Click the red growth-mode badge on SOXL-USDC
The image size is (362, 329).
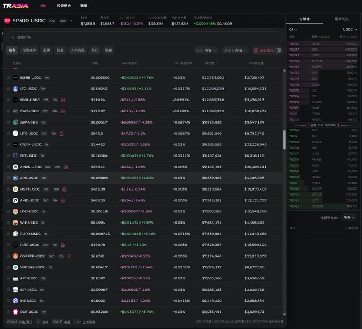coord(63,100)
